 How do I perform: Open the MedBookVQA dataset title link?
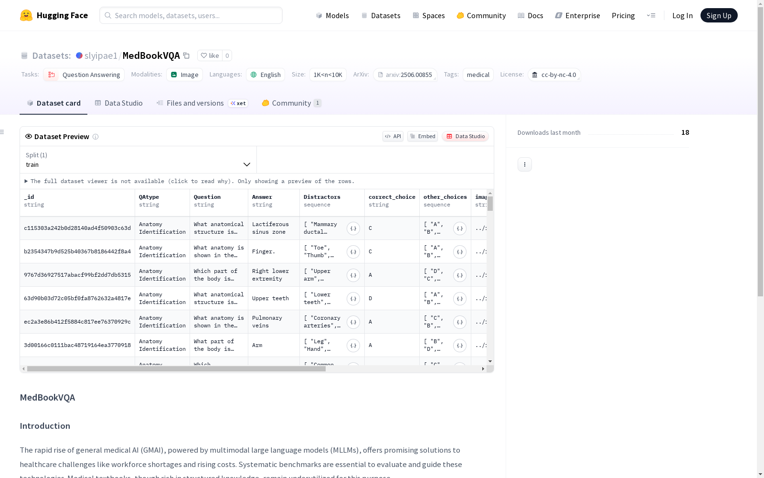coord(151,55)
